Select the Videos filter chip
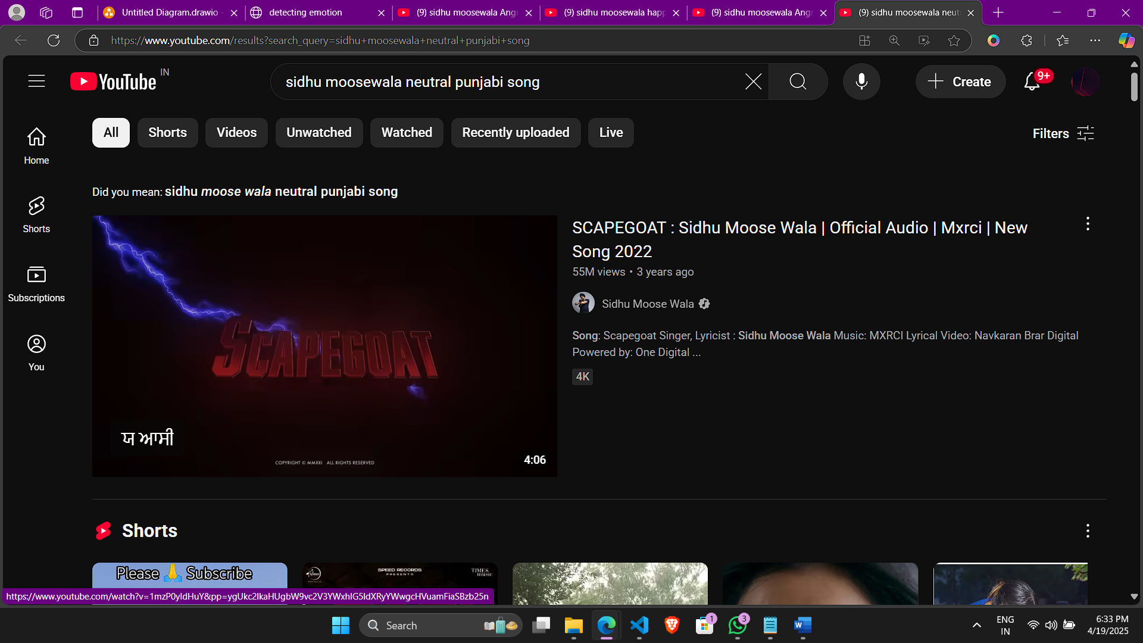The height and width of the screenshot is (643, 1143). pyautogui.click(x=236, y=132)
